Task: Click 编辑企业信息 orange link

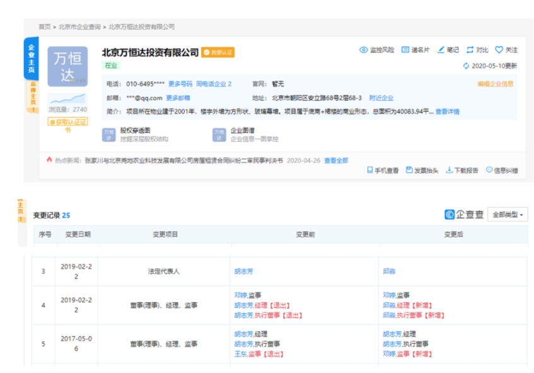Action: (495, 84)
